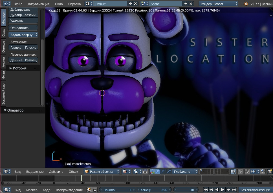Open the Окно menu

[59, 4]
